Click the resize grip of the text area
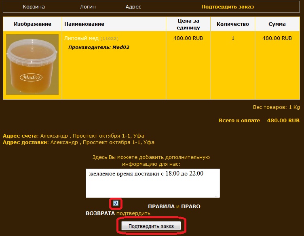This screenshot has height=236, width=304. [217, 195]
